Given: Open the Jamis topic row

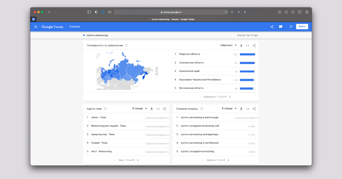Looking at the screenshot, I should (x=98, y=118).
